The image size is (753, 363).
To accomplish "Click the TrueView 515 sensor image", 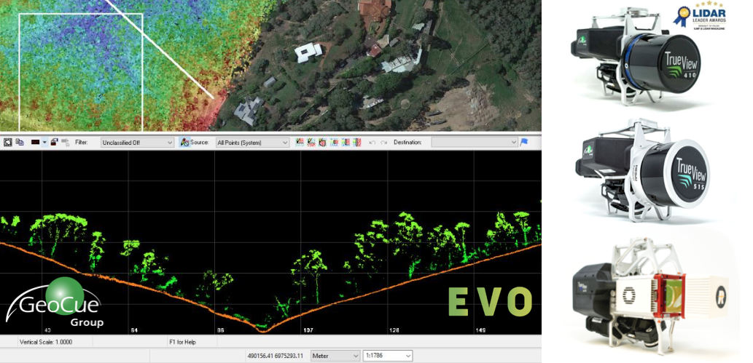I will point(641,170).
